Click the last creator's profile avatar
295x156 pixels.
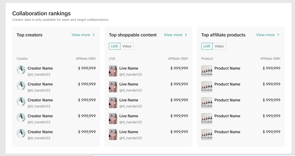click(x=21, y=134)
